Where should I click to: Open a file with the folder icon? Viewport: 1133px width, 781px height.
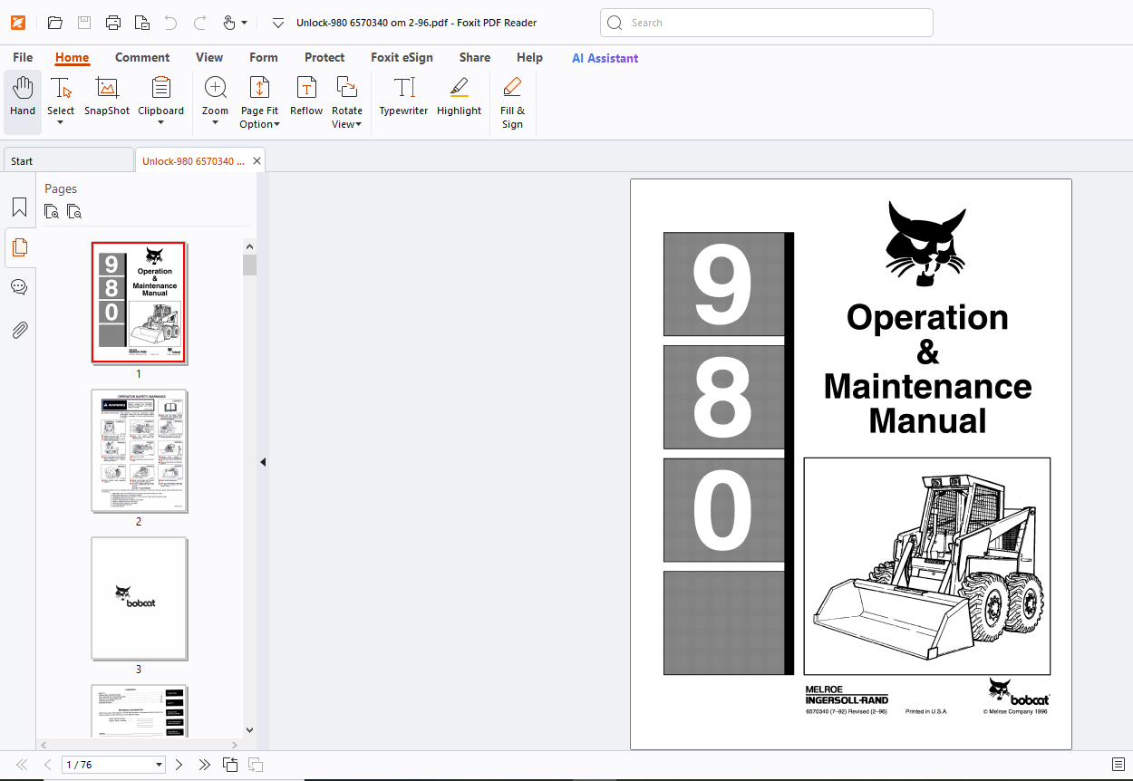coord(54,23)
